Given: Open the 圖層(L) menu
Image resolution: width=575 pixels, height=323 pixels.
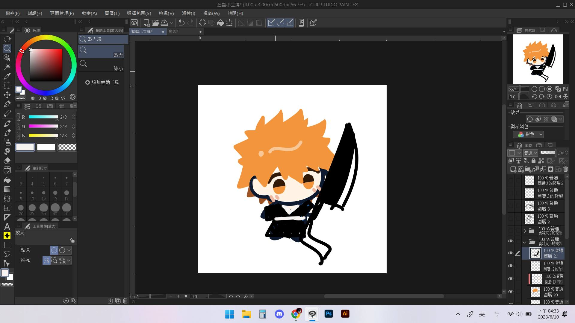Looking at the screenshot, I should coord(112,13).
